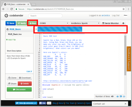Viewport: 132px width, 107px height.
Task: Click the print icon near the line count
Action: 117,96
